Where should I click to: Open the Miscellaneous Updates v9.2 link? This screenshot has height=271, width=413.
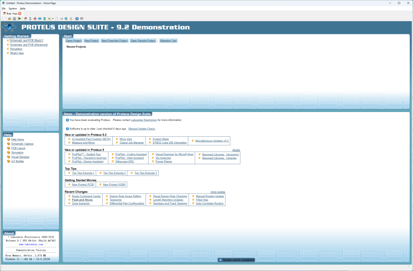[x=212, y=141]
